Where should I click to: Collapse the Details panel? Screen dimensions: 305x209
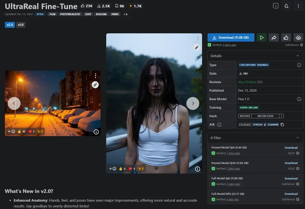click(x=298, y=56)
